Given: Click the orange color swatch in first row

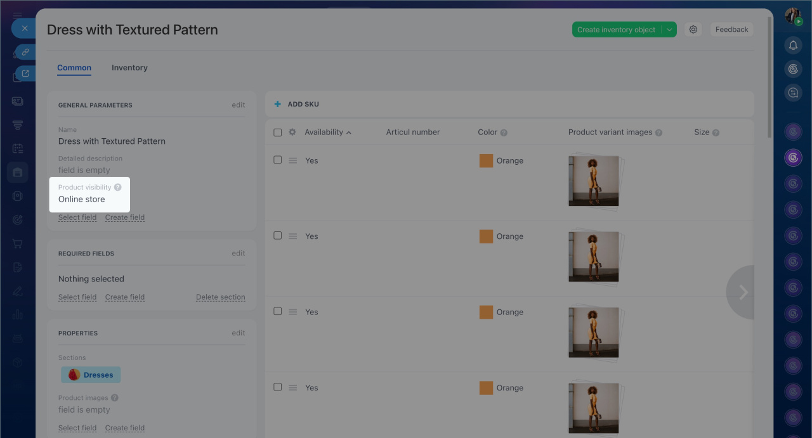Looking at the screenshot, I should pos(486,161).
